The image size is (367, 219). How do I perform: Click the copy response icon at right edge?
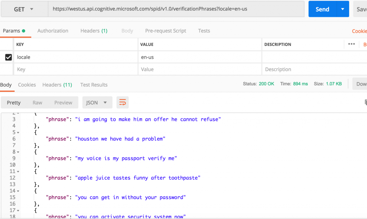click(366, 102)
